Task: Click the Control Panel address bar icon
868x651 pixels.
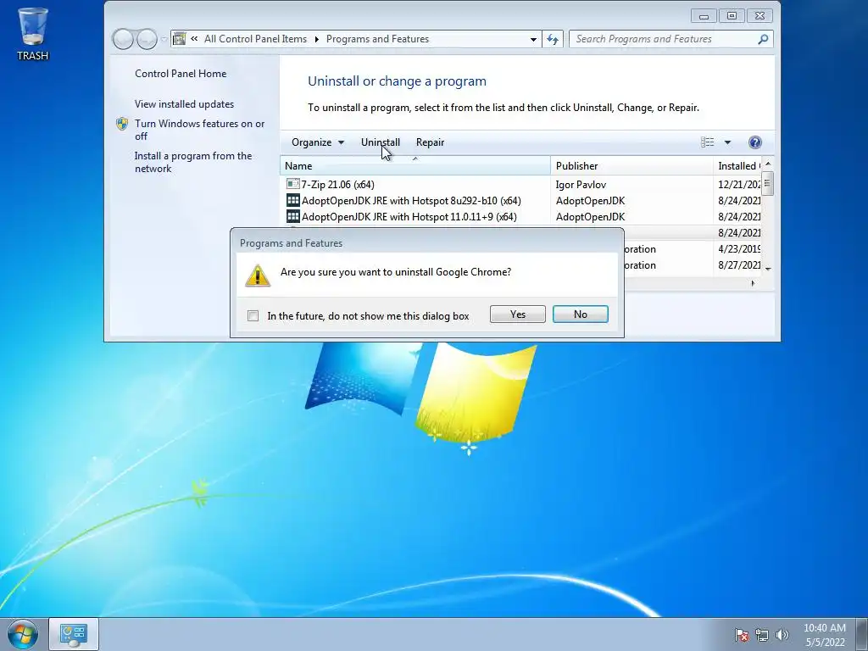Action: coord(180,39)
